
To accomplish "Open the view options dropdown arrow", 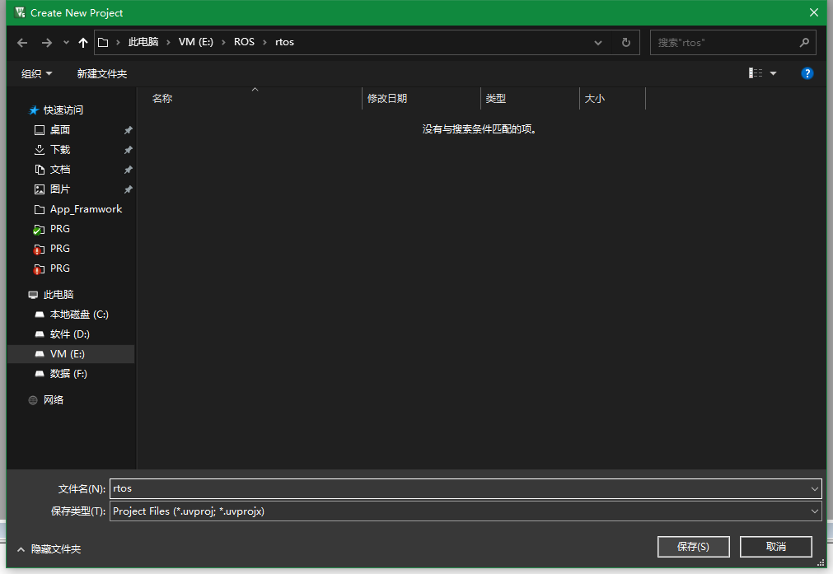I will [x=774, y=74].
